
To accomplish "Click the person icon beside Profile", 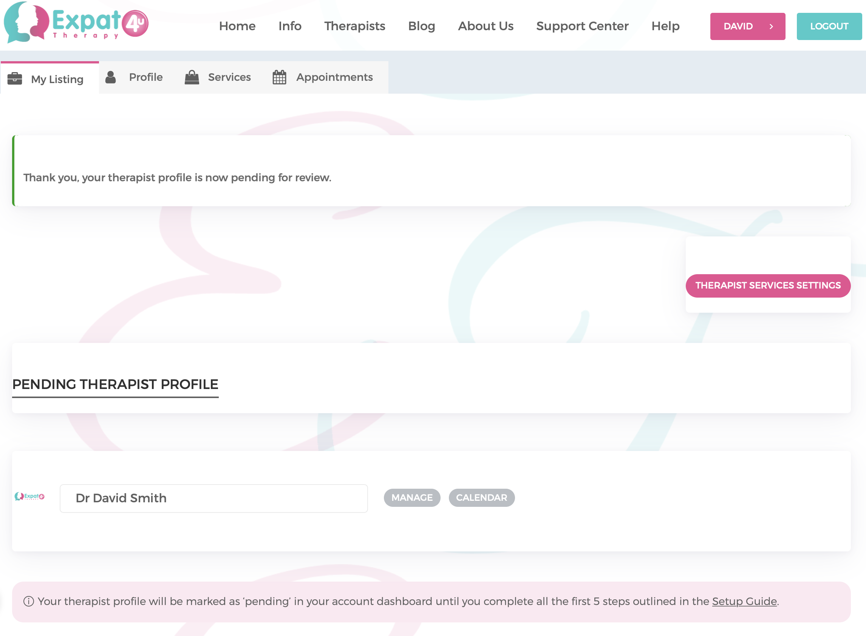I will pos(111,77).
